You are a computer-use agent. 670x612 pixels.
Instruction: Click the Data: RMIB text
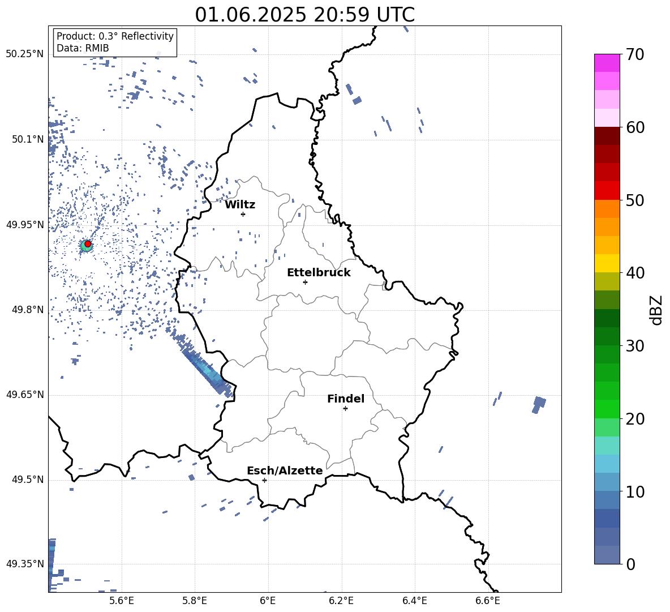83,48
